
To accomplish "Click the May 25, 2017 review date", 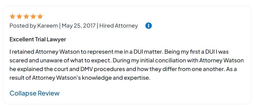I will tap(79, 26).
